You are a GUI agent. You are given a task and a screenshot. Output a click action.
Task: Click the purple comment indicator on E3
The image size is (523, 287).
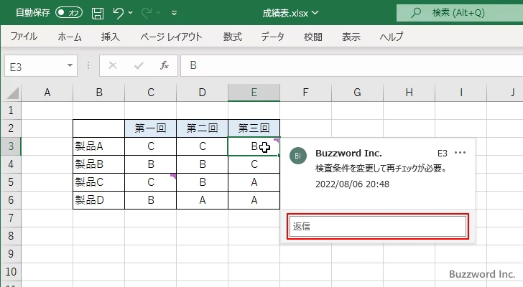point(277,140)
